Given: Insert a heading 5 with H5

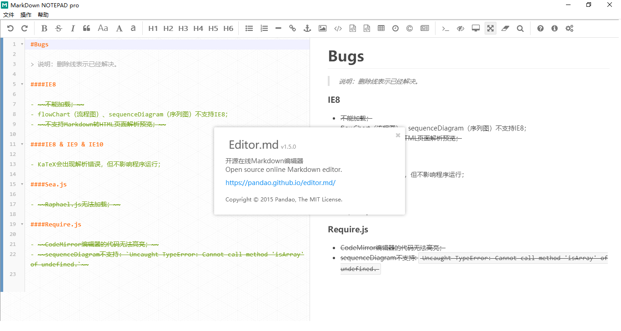Looking at the screenshot, I should [x=213, y=28].
